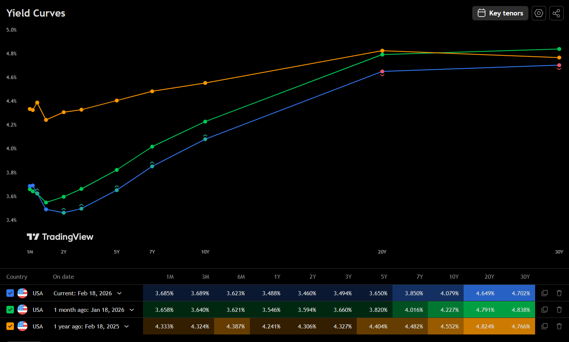Open the chart settings hexagon icon

539,13
